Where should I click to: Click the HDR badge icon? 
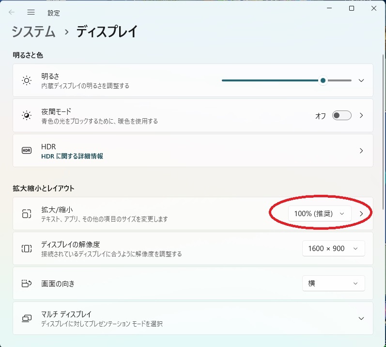27,151
